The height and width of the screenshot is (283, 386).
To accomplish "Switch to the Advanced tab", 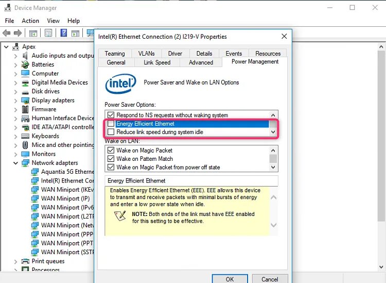I will (201, 62).
